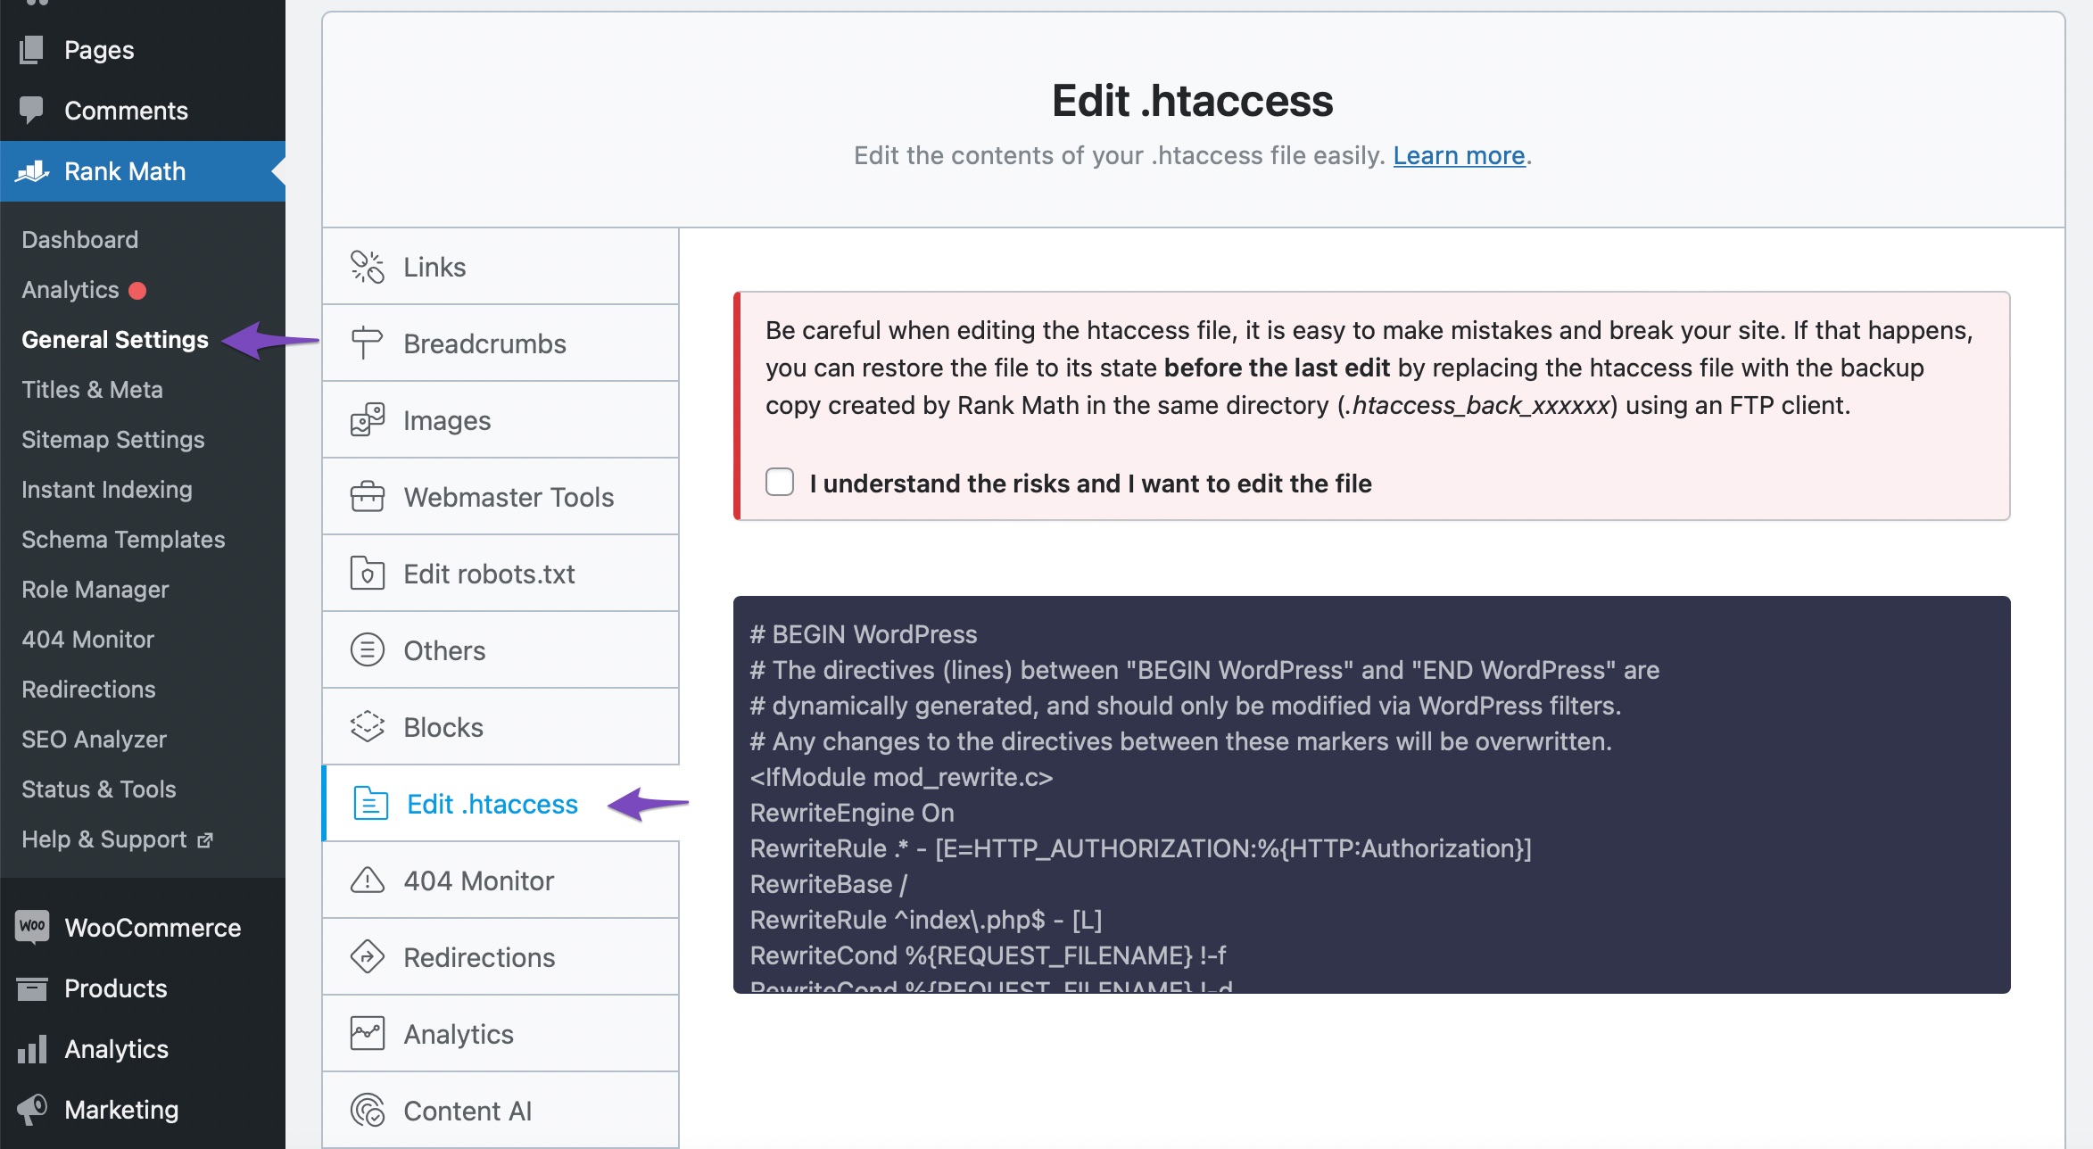Click the Edit robots.txt file icon

click(367, 574)
